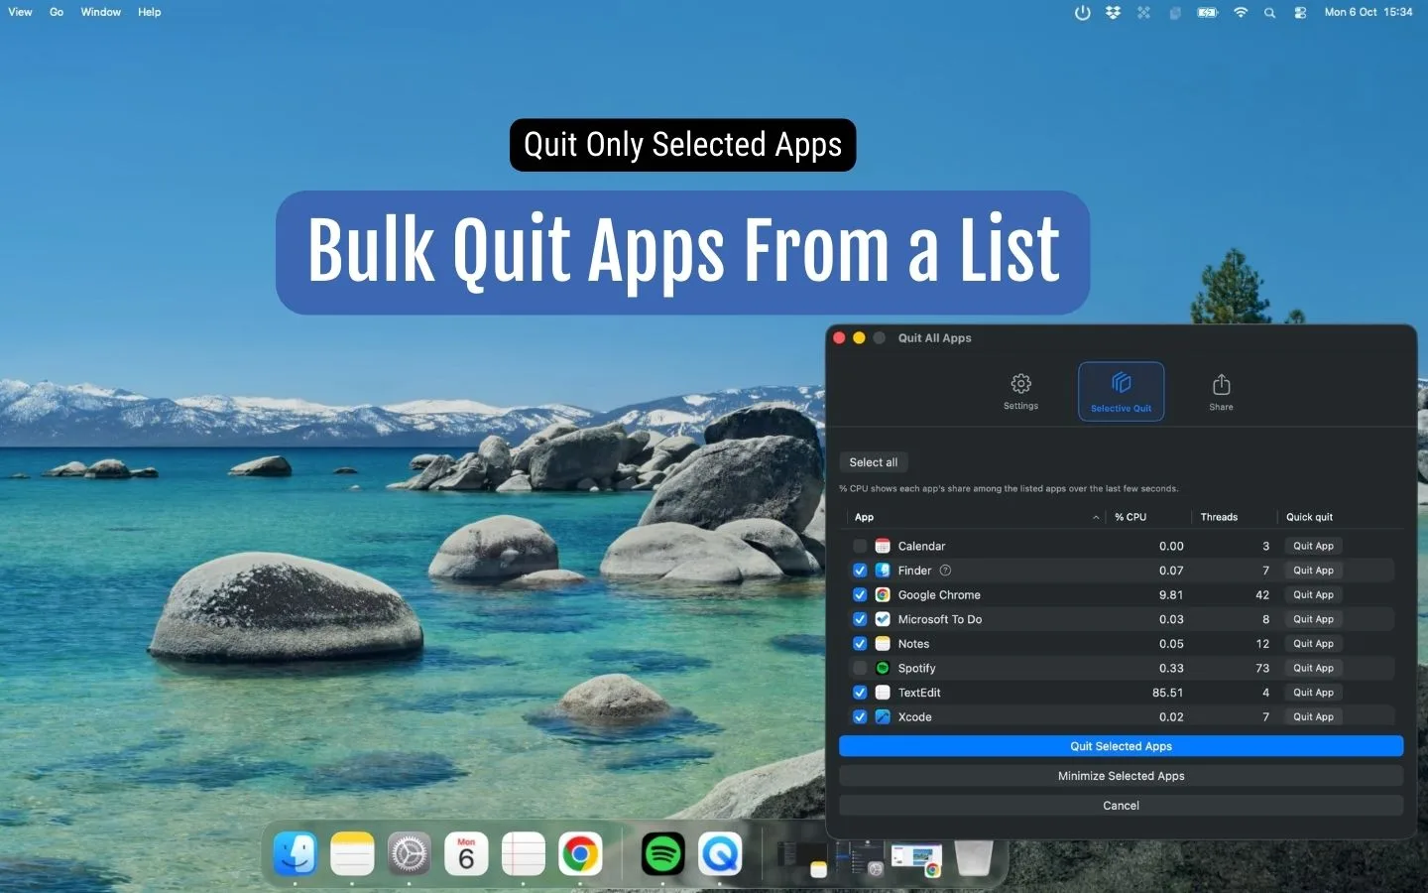
Task: Open Control Center in the menu bar
Action: 1300,13
